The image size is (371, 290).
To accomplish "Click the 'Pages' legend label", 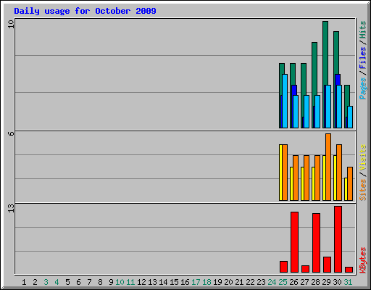I will 362,88.
